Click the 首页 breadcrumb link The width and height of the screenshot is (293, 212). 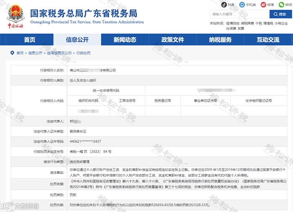[x=20, y=53]
